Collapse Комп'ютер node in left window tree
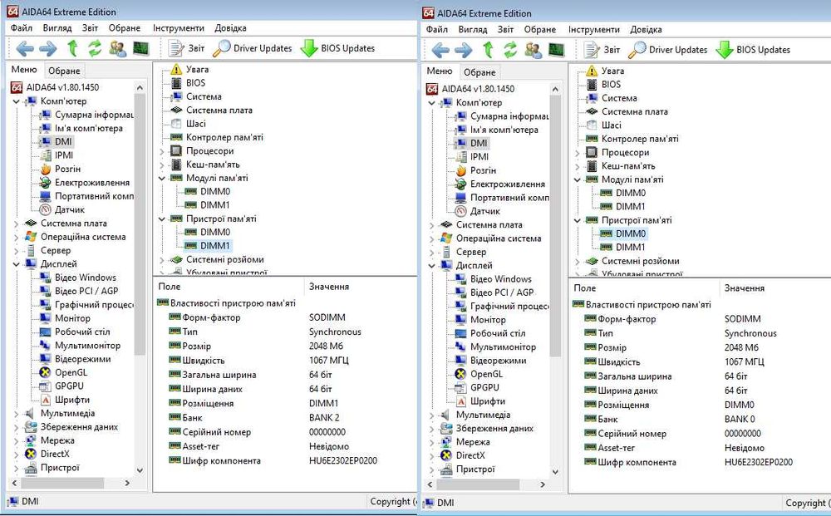 pyautogui.click(x=16, y=101)
